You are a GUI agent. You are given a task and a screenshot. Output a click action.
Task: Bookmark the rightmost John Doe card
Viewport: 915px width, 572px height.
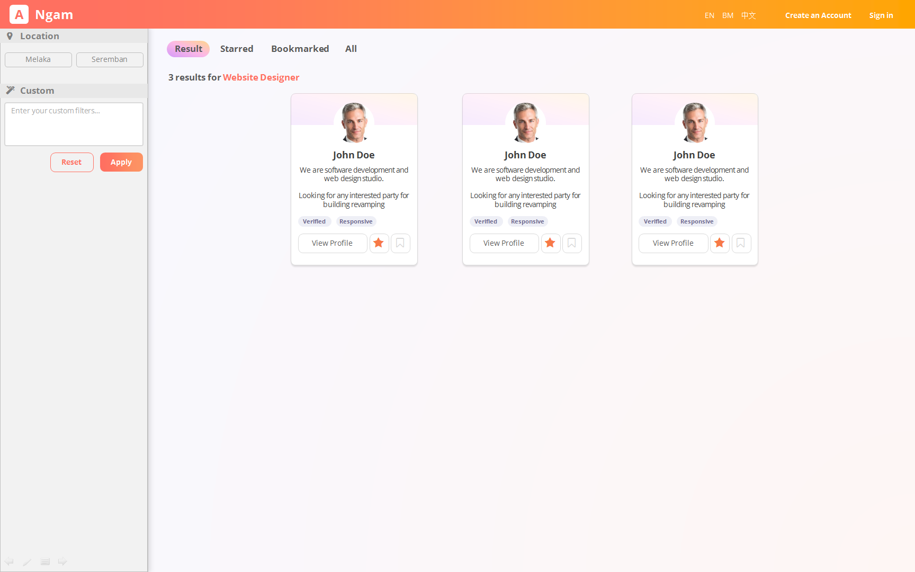coord(741,243)
